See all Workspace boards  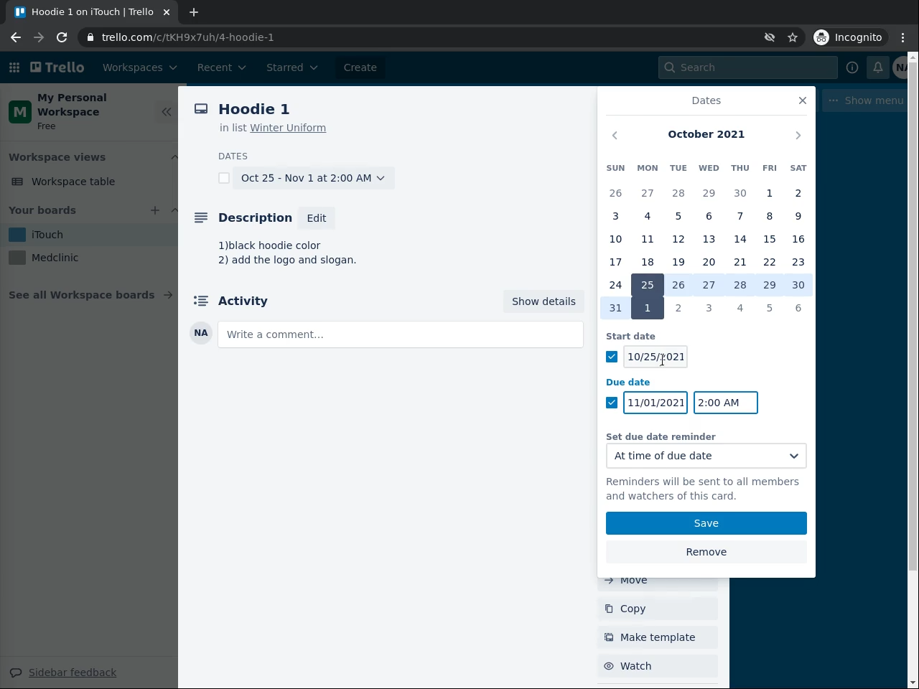[x=90, y=295]
